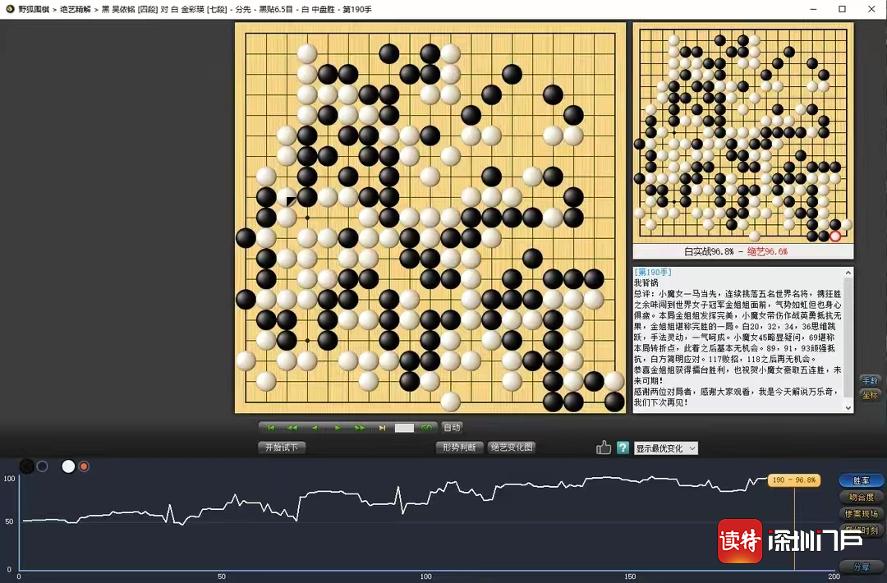Viewport: 887px width, 583px height.
Task: Click the 开始试下 trial-play button
Action: 282,448
